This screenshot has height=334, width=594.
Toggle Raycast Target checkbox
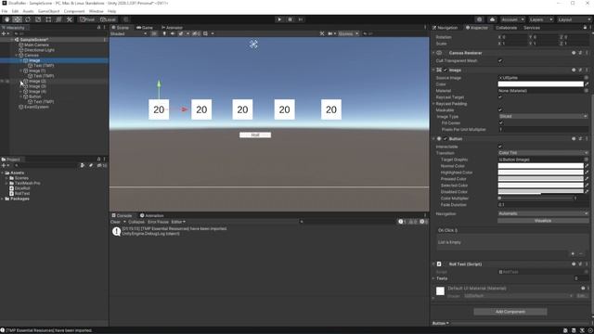click(500, 97)
